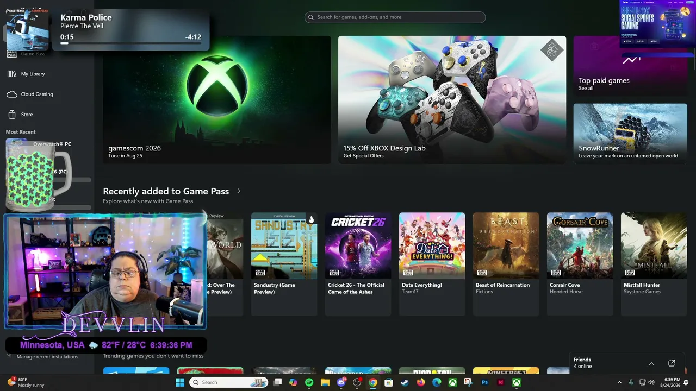
Task: Click Manage recent installations
Action: click(x=47, y=357)
